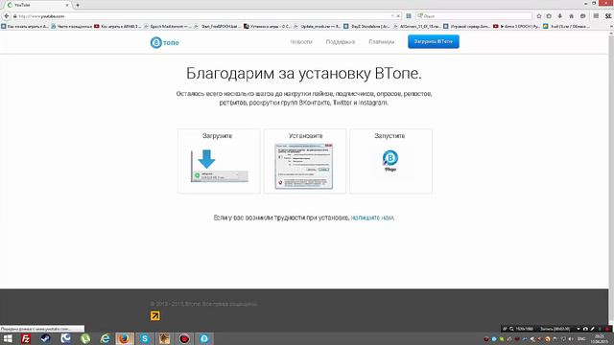Open the 'Epoch Modderment' bookmark
Viewport: 614px width, 345px height.
168,26
